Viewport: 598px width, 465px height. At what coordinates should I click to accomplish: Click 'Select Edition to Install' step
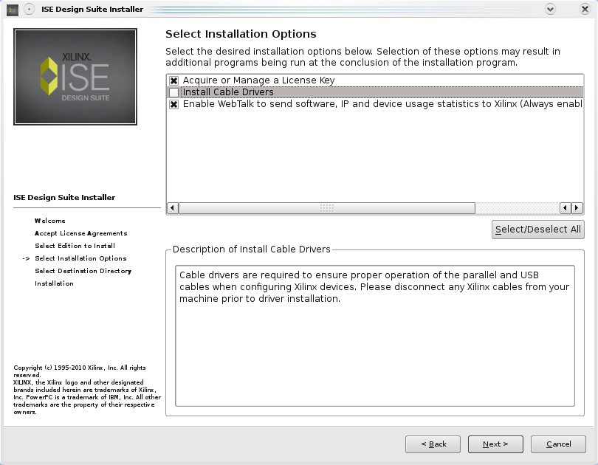(x=75, y=246)
